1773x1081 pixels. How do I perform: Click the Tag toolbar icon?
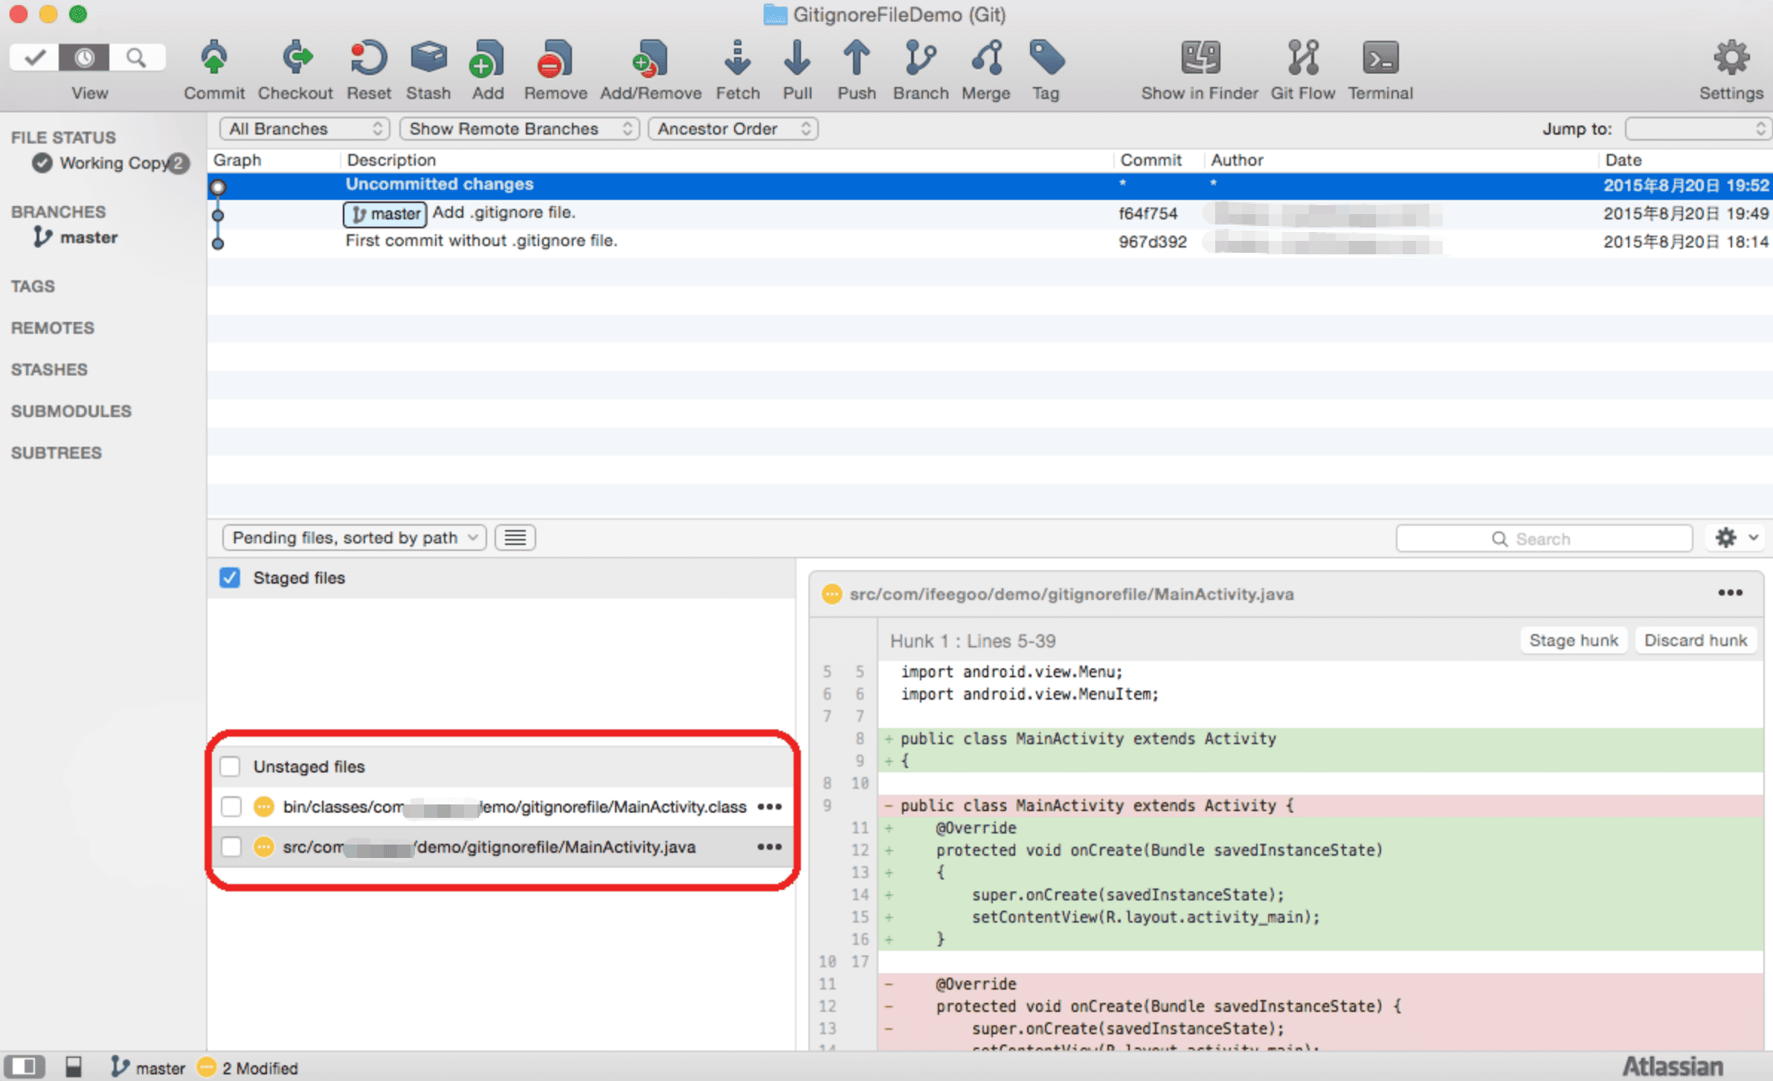(x=1046, y=58)
